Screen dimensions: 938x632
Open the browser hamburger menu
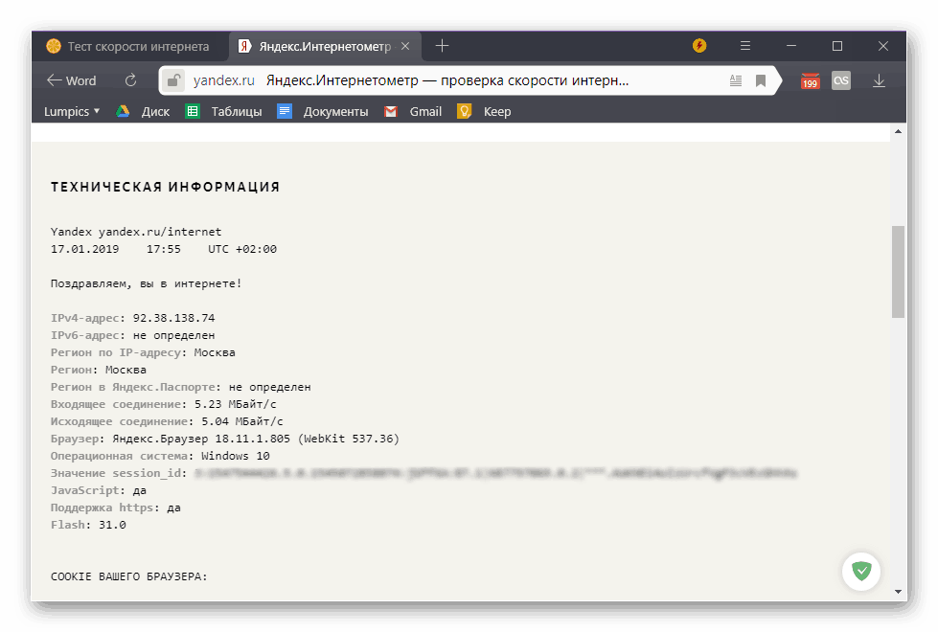pyautogui.click(x=745, y=46)
